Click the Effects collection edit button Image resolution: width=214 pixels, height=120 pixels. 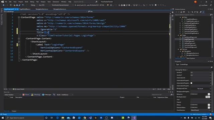coord(209,105)
